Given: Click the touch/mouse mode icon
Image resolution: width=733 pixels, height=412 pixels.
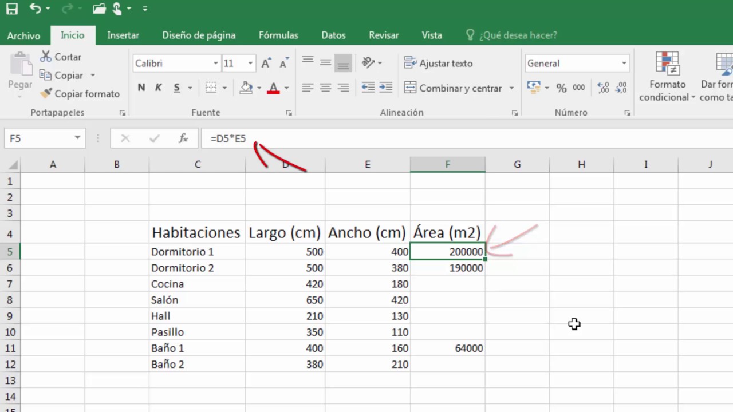Looking at the screenshot, I should pos(118,9).
